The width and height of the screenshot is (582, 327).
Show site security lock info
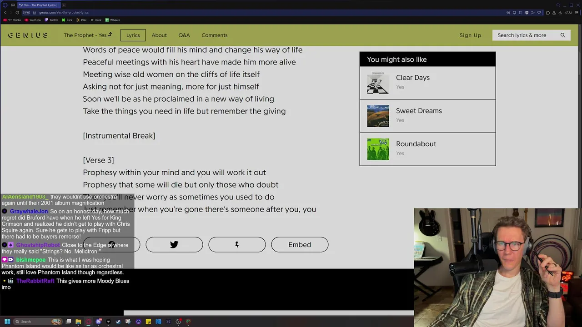tap(34, 13)
